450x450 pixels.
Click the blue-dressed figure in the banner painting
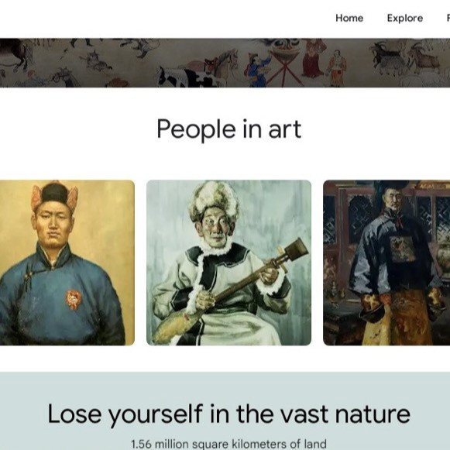(x=257, y=70)
